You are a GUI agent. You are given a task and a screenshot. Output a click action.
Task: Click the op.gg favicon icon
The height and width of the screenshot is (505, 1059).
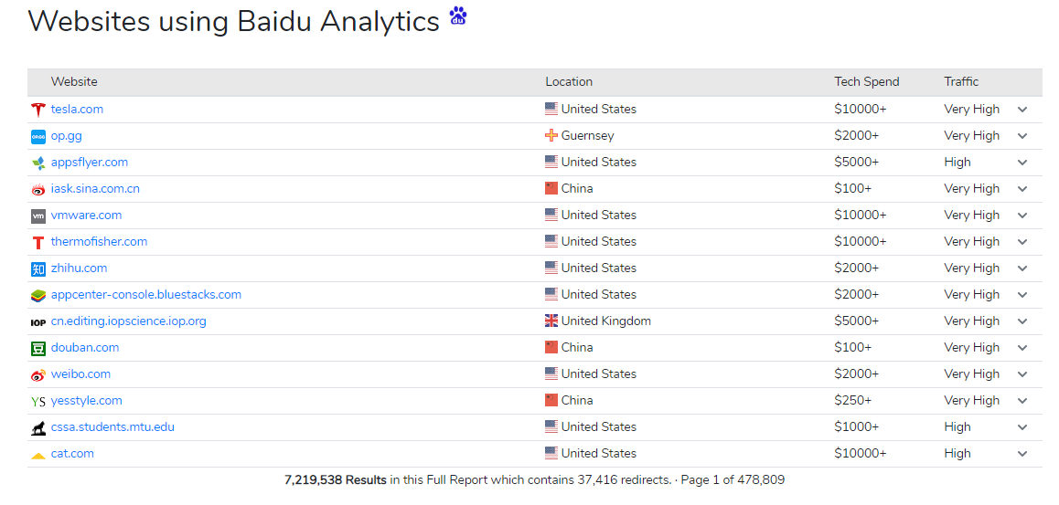point(37,136)
